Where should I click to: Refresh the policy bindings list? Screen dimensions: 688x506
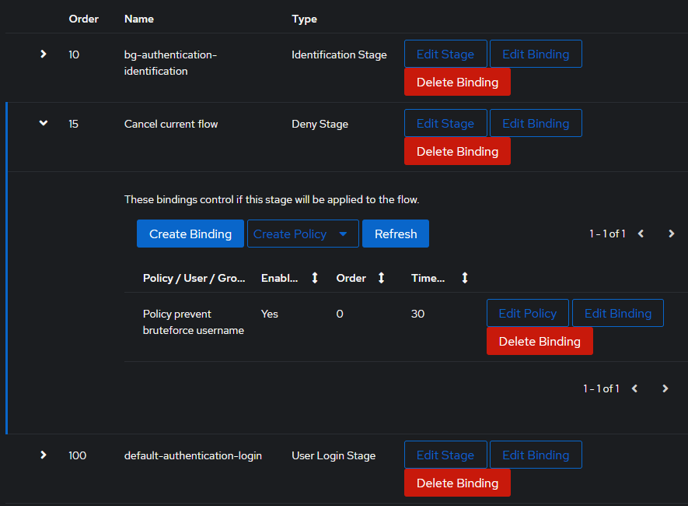396,234
